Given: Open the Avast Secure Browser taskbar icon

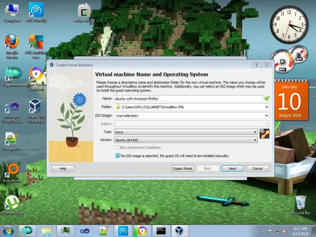Looking at the screenshot, I should pyautogui.click(x=142, y=231).
